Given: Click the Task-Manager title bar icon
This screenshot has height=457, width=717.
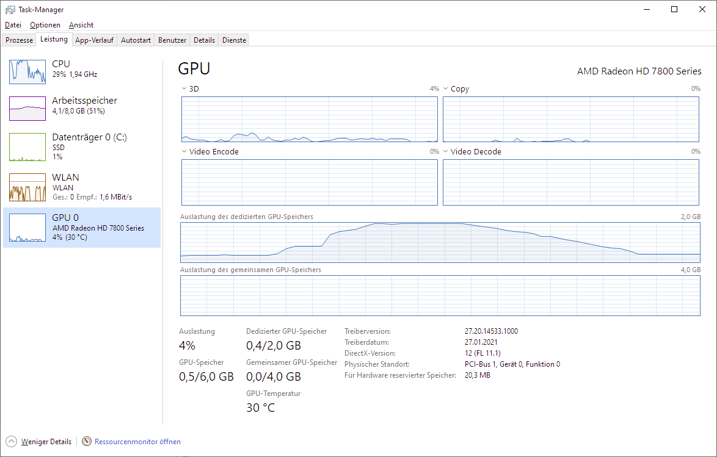Looking at the screenshot, I should [x=10, y=10].
